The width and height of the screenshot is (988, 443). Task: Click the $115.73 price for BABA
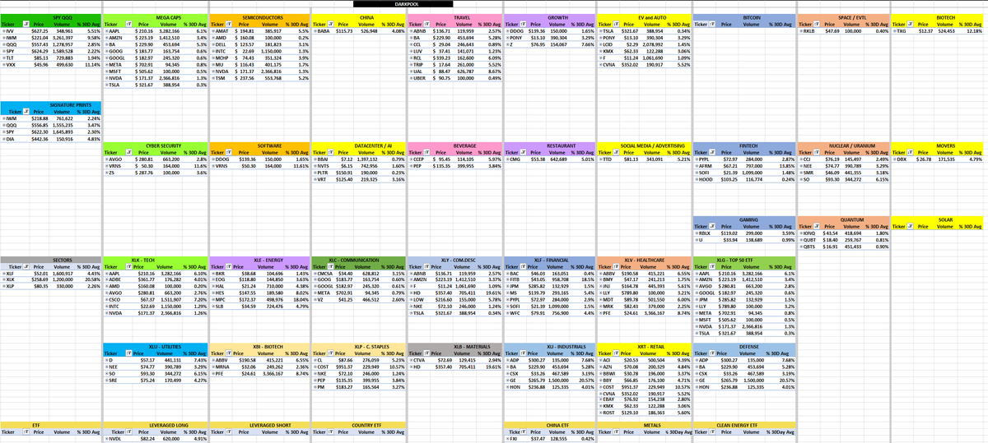pyautogui.click(x=346, y=31)
